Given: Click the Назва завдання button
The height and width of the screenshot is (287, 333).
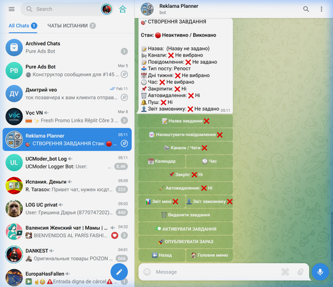Looking at the screenshot, I should pyautogui.click(x=186, y=121).
